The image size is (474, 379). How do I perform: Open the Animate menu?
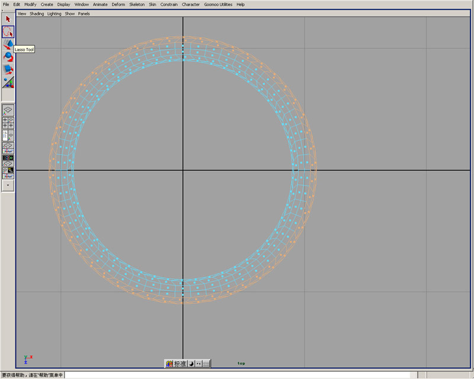[x=100, y=5]
